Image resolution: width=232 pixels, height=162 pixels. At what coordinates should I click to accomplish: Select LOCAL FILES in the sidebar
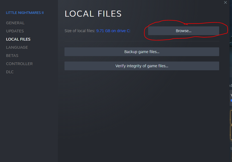click(x=18, y=39)
